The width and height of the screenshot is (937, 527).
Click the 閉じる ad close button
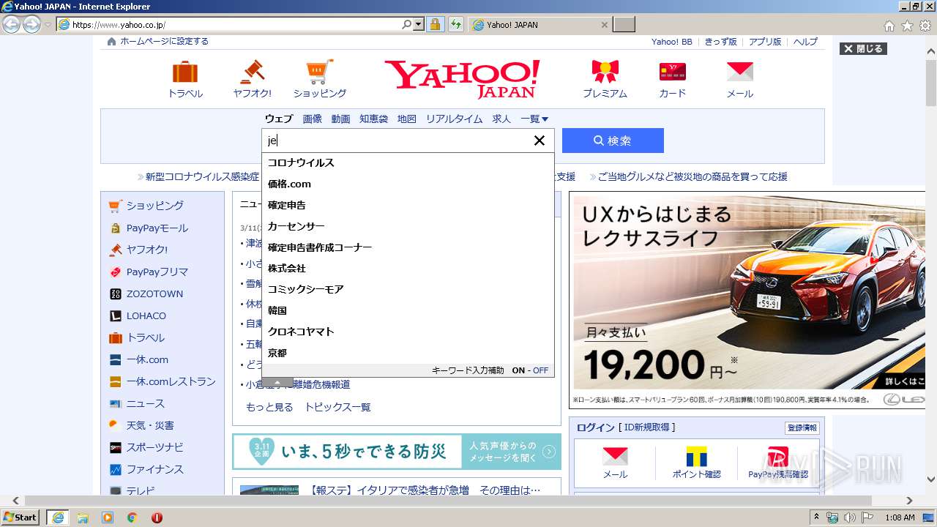(863, 49)
